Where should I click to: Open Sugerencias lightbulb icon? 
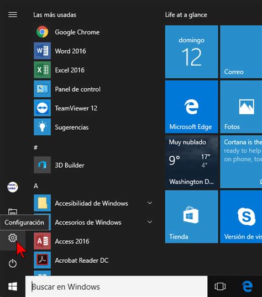click(x=43, y=127)
